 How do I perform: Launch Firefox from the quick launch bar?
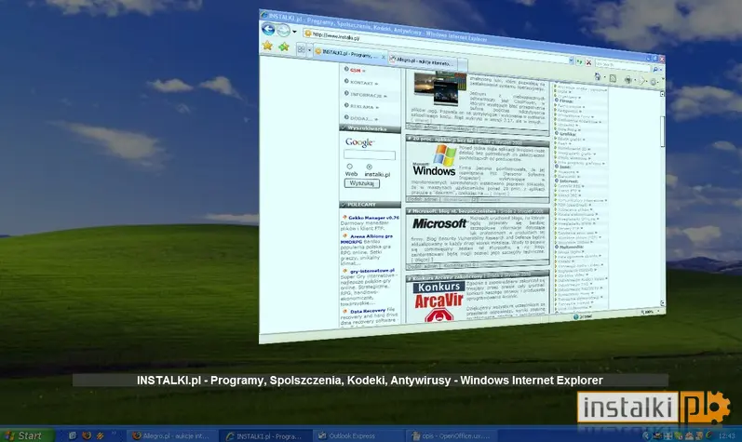pyautogui.click(x=87, y=435)
